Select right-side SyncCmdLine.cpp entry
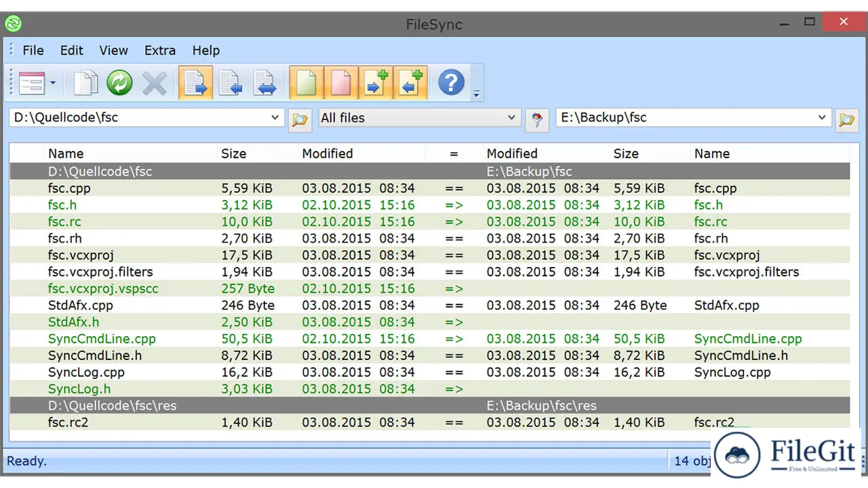Viewport: 868px width, 488px height. pos(748,338)
